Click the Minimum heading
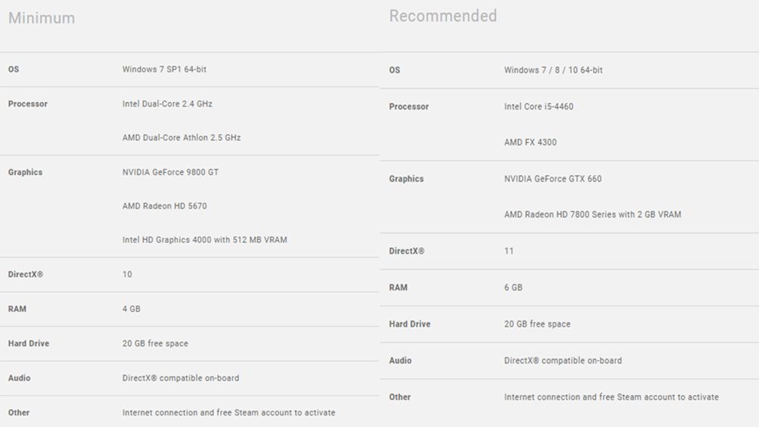 [42, 18]
